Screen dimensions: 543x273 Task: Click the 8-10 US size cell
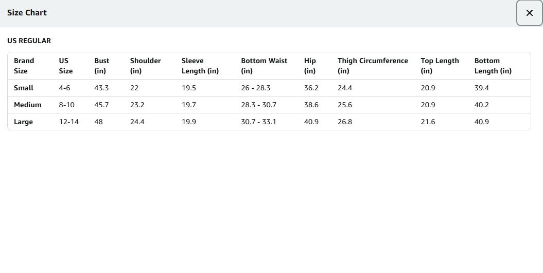coord(66,105)
